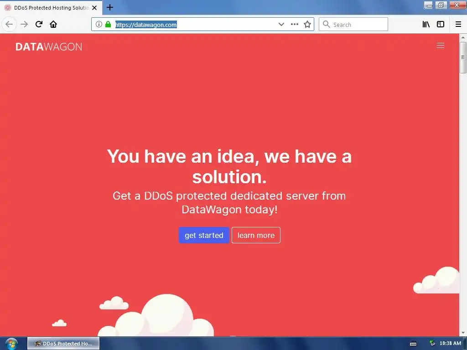This screenshot has width=467, height=350.
Task: Open the Library bookmarks icon
Action: (426, 25)
